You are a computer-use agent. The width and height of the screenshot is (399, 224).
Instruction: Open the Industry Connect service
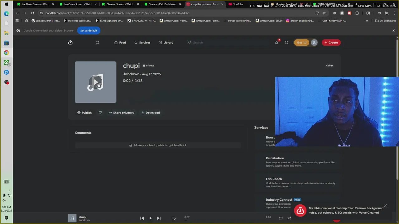point(279,200)
